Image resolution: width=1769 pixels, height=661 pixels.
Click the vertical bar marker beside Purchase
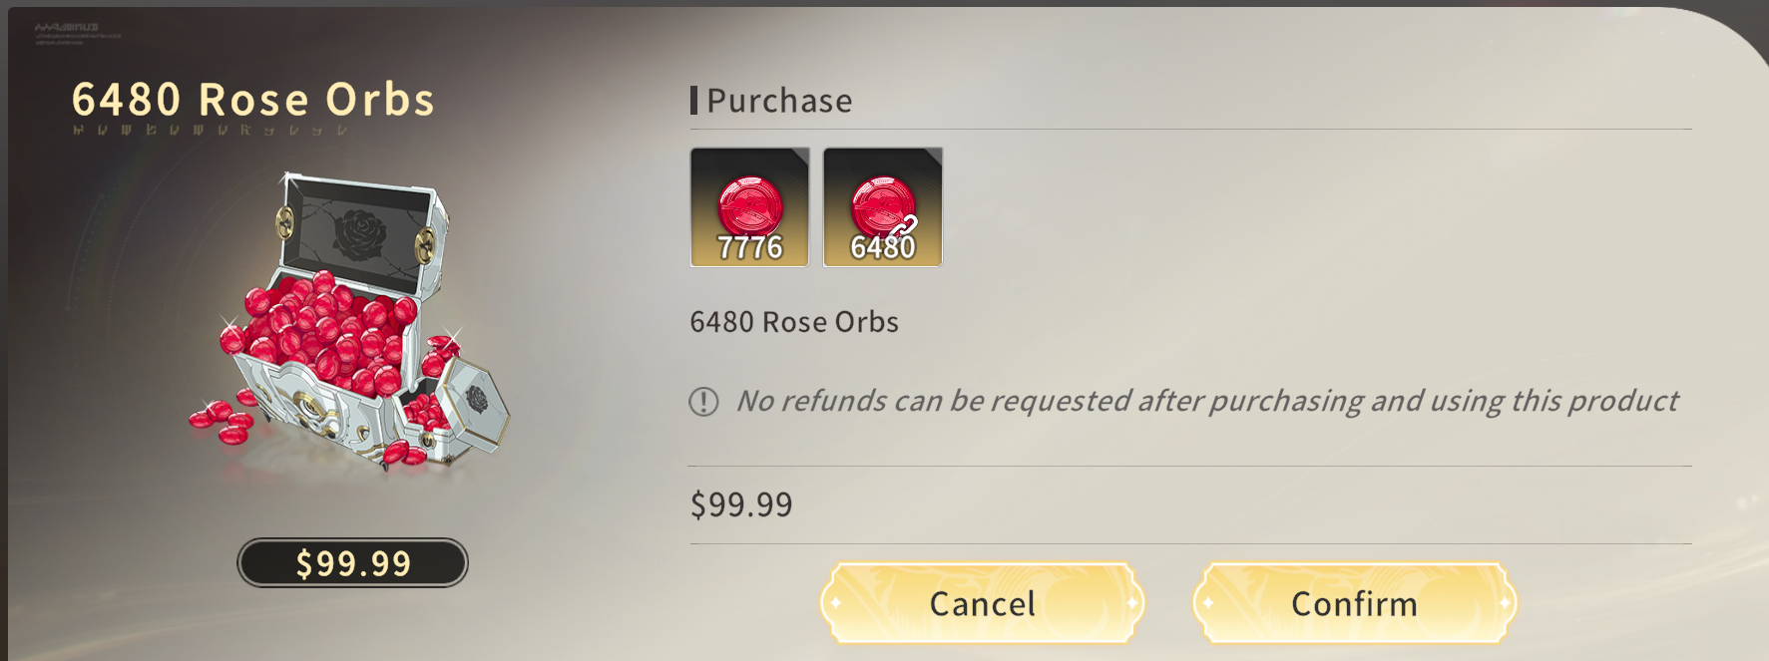point(693,100)
